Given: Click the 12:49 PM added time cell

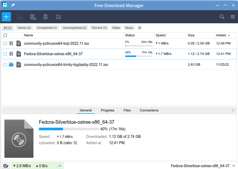Looking at the screenshot, I should [x=223, y=43].
